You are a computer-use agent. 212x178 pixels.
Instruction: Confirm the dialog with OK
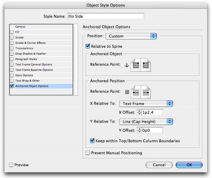pos(189,165)
